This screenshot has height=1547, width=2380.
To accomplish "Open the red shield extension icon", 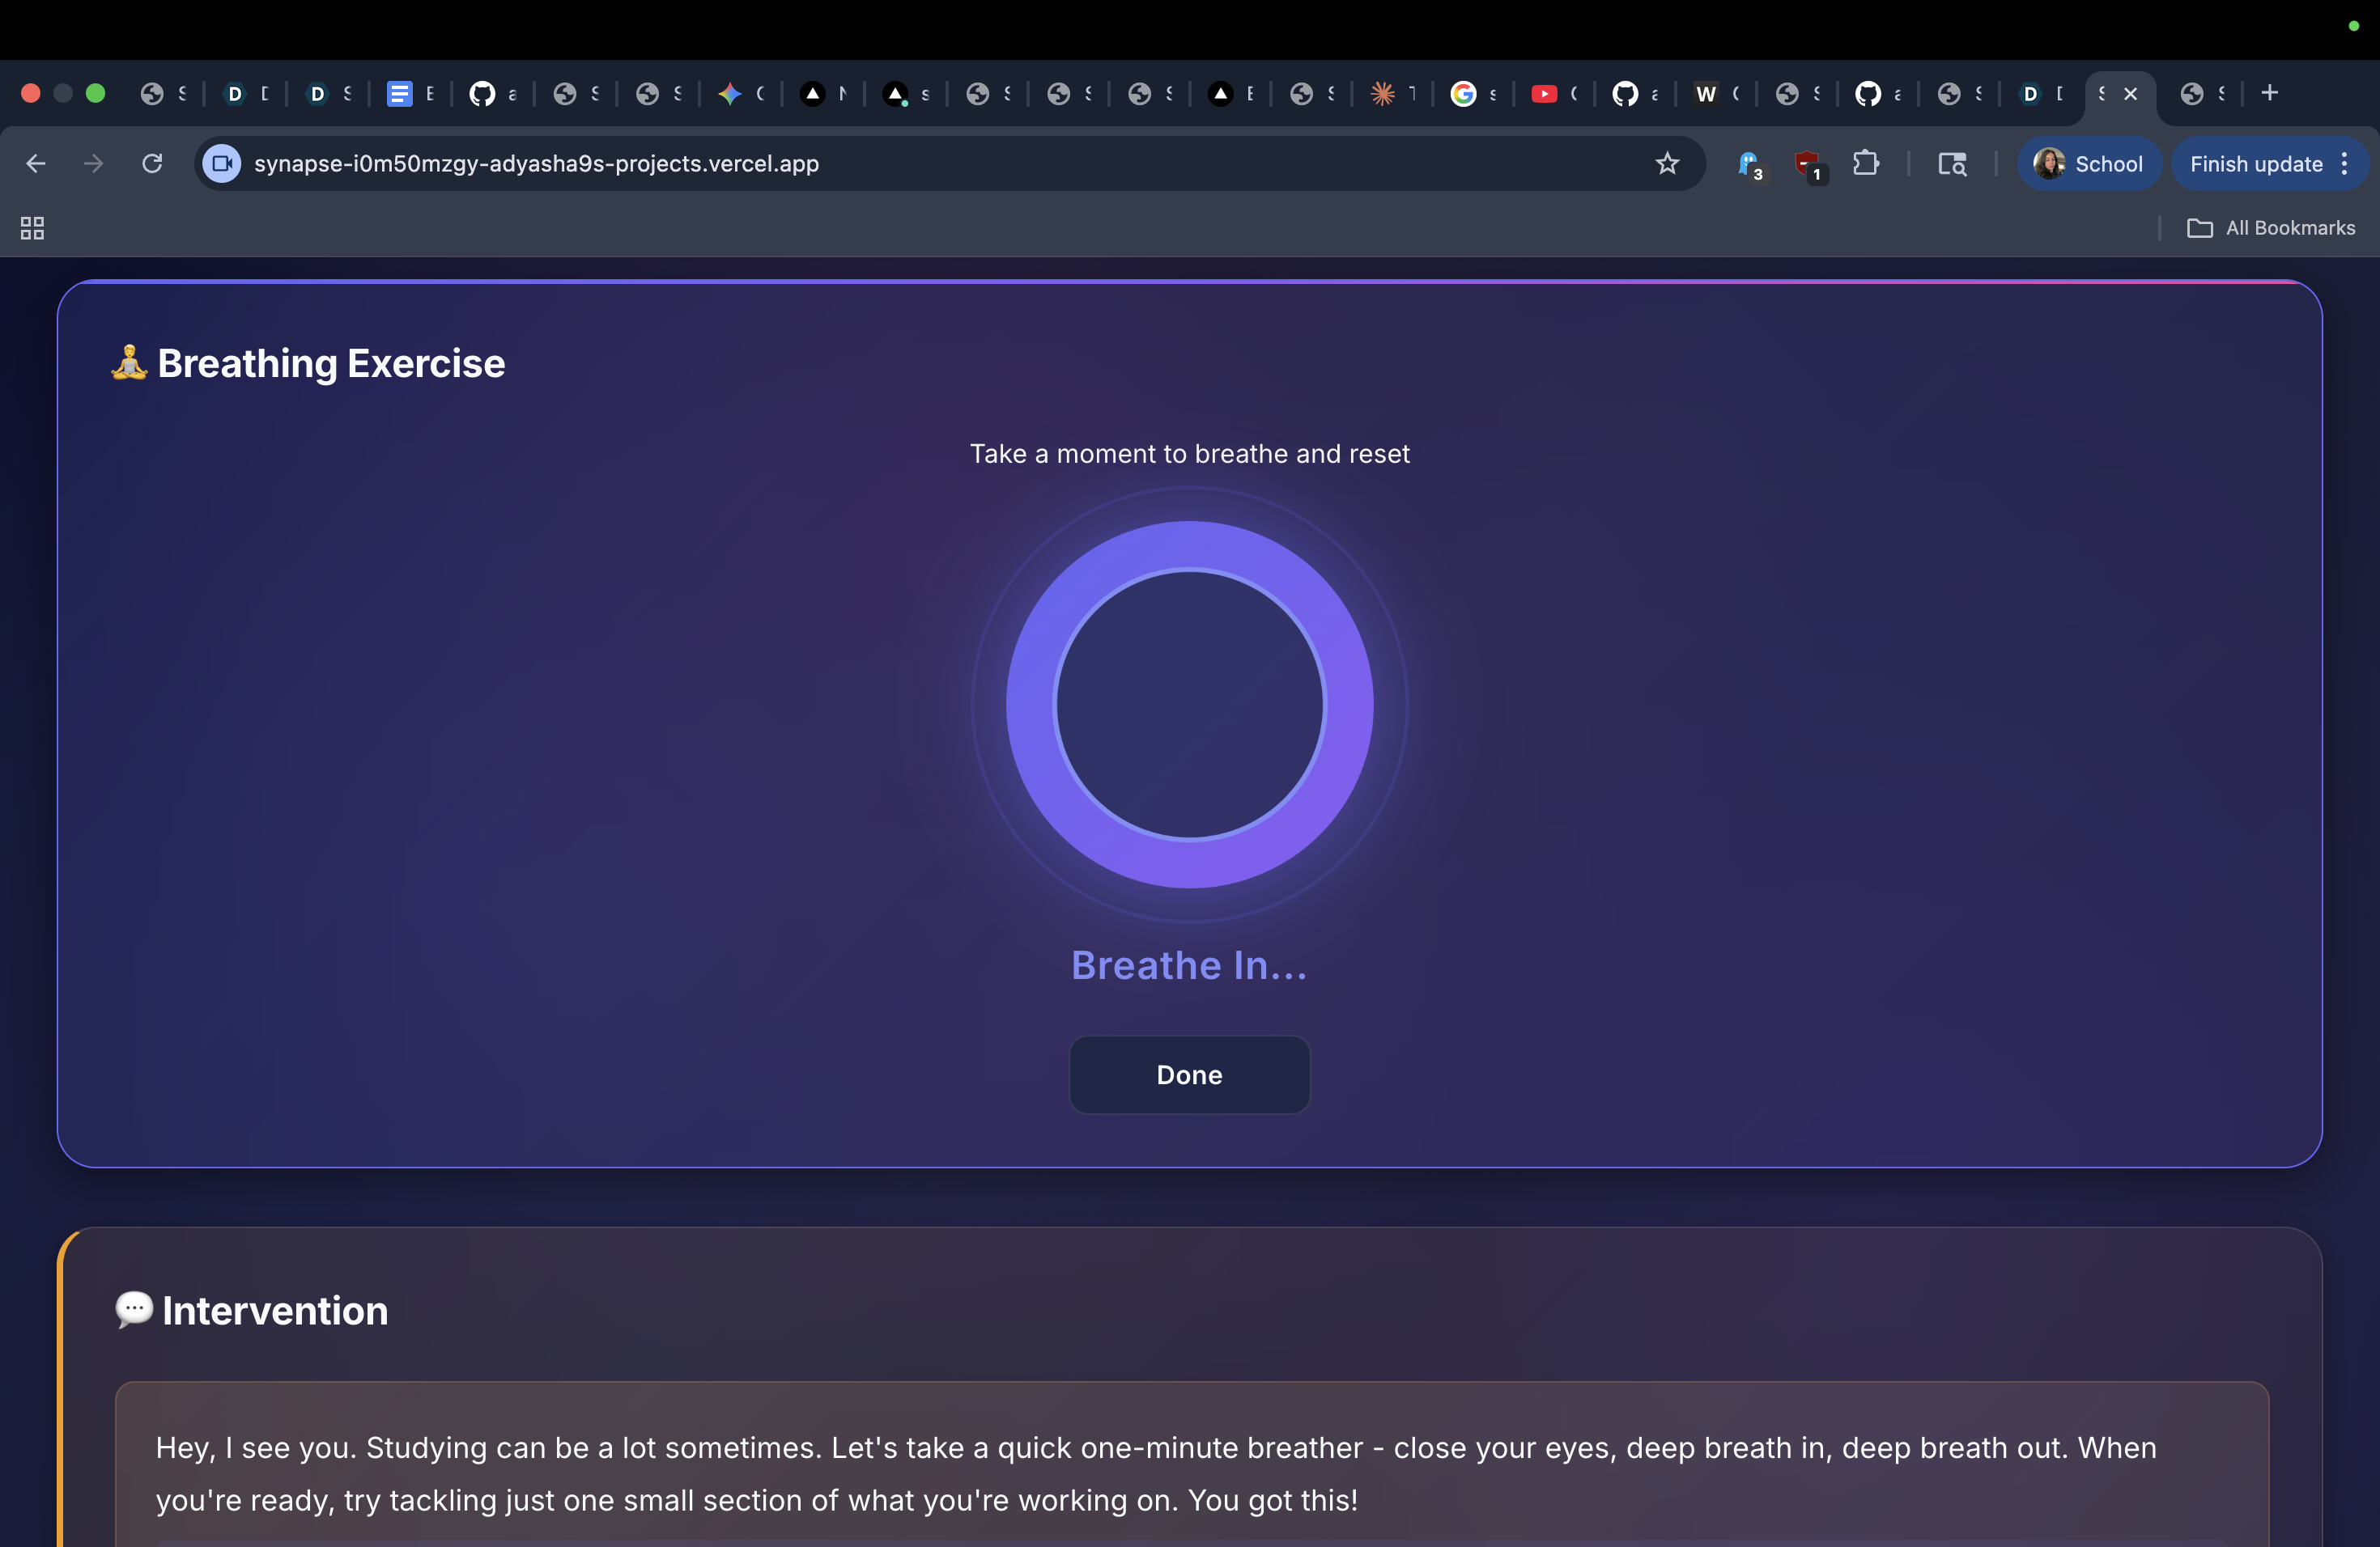I will [1807, 164].
